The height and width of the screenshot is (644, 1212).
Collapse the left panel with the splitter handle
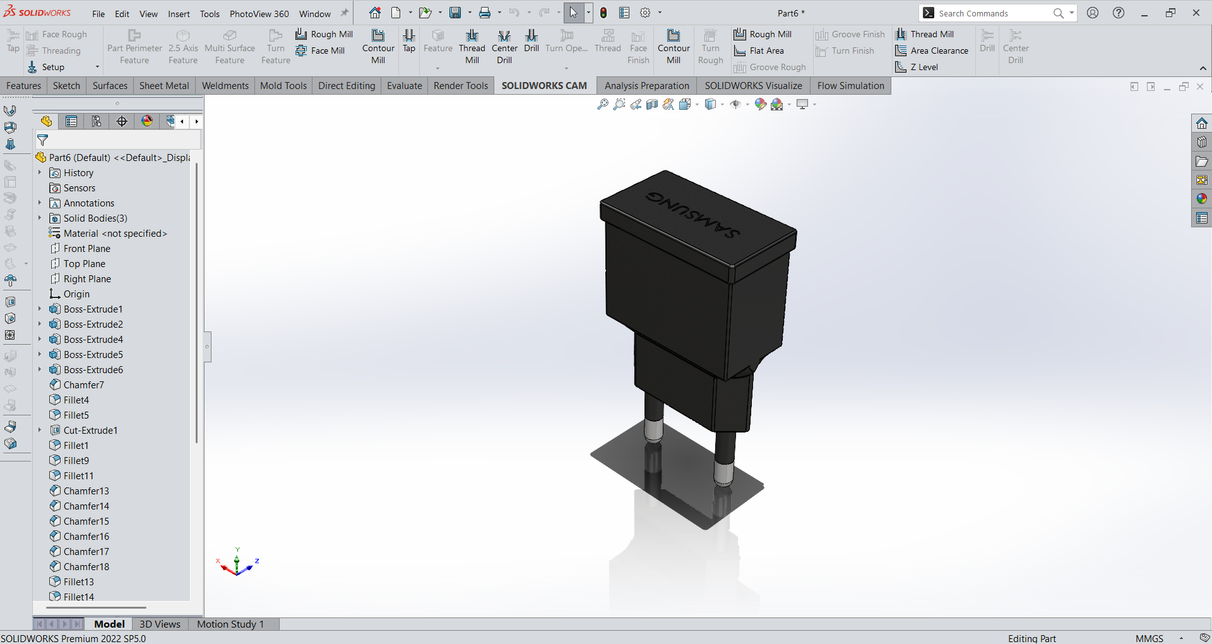[206, 347]
